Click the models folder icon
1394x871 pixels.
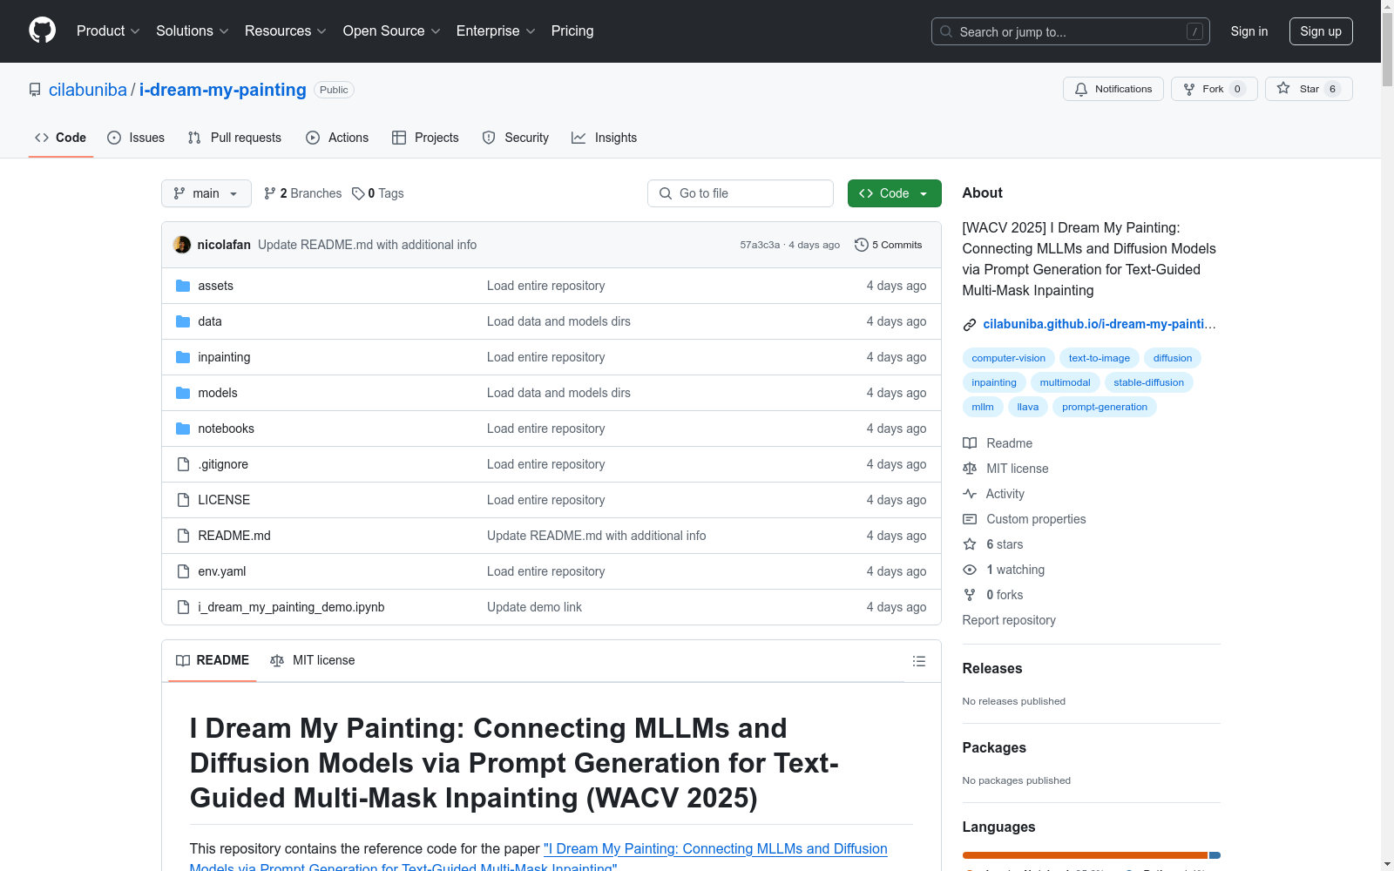[x=183, y=393]
